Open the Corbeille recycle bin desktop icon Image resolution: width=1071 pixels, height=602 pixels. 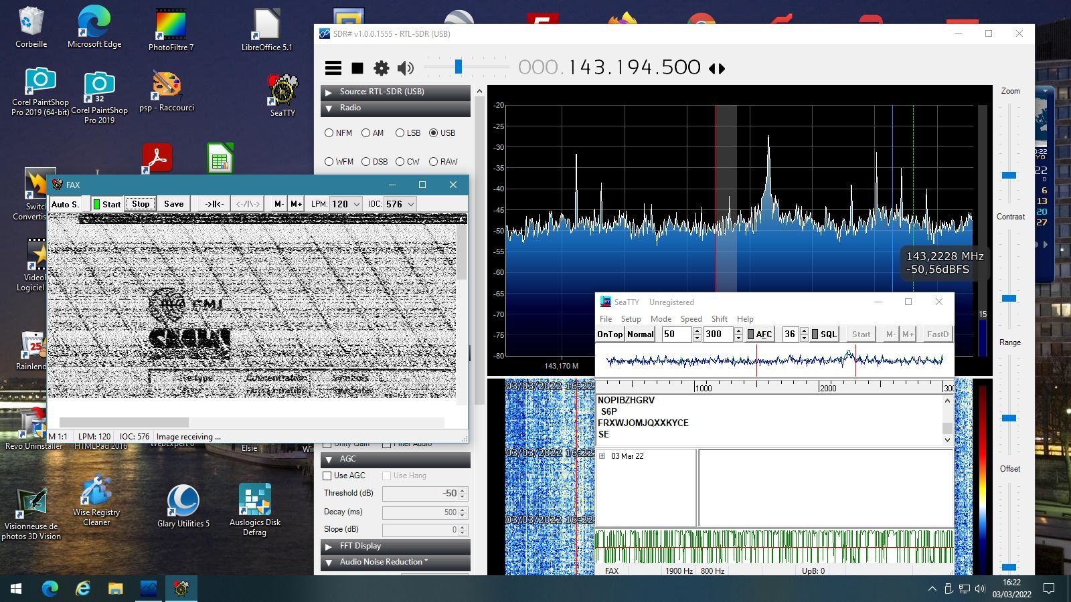click(x=31, y=27)
